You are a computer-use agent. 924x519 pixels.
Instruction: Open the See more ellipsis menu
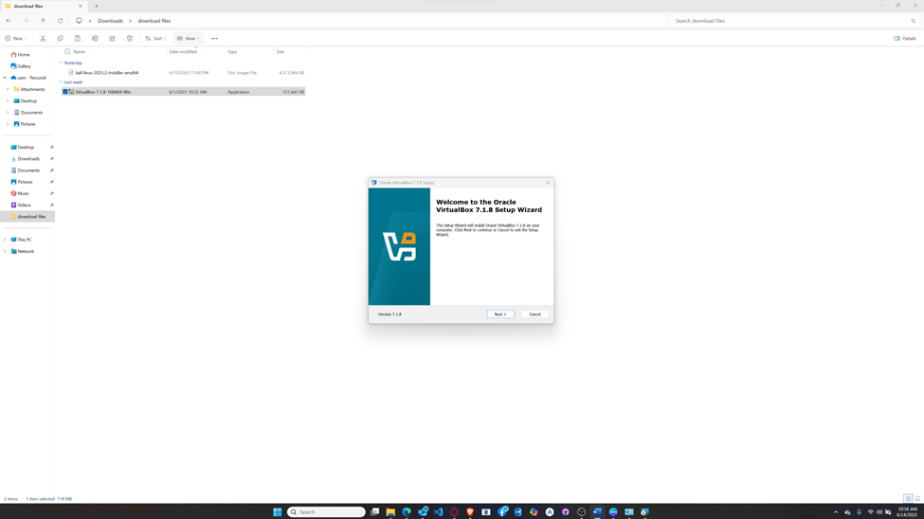point(214,38)
